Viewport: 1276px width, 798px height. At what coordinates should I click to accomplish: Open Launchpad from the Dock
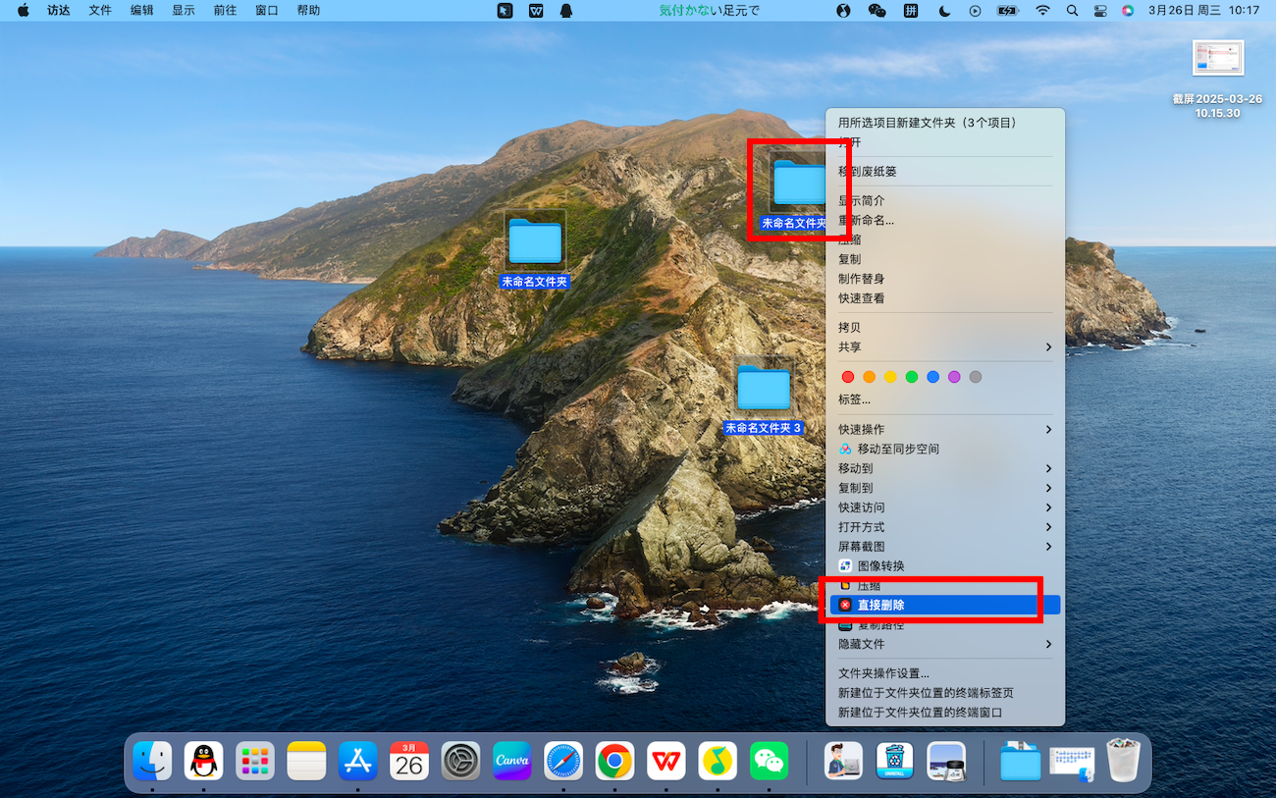point(255,761)
